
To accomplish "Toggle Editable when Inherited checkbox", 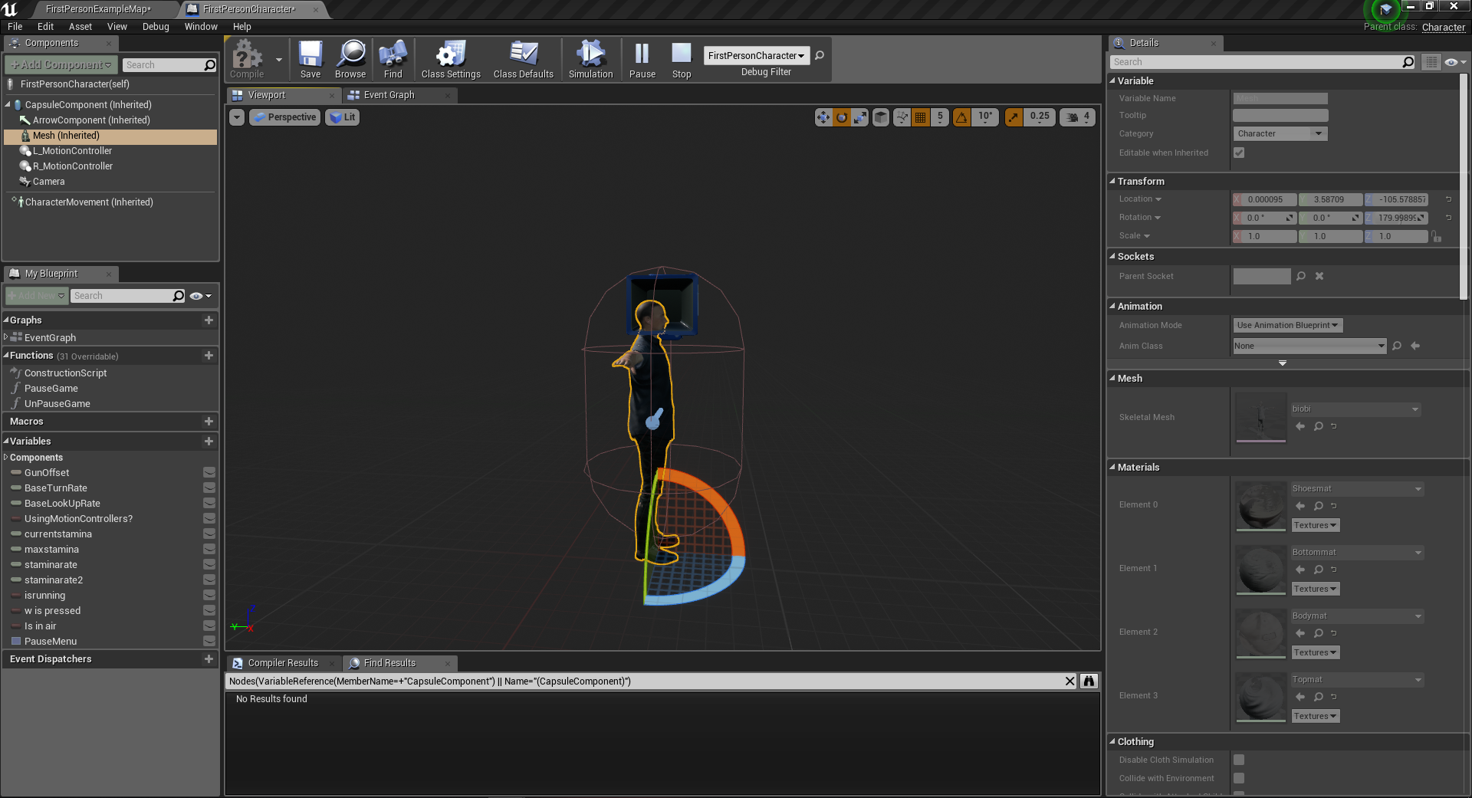I will pos(1239,153).
